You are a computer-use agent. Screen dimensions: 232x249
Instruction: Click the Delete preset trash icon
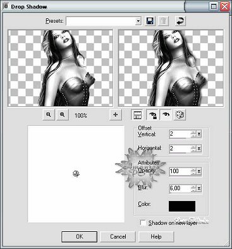[x=163, y=21]
